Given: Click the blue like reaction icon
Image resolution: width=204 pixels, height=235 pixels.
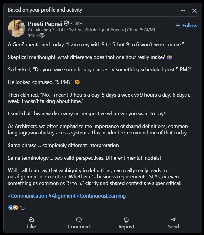Looking at the screenshot, I should 10,208.
